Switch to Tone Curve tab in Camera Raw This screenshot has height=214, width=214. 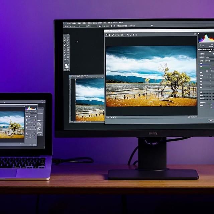pos(201,49)
